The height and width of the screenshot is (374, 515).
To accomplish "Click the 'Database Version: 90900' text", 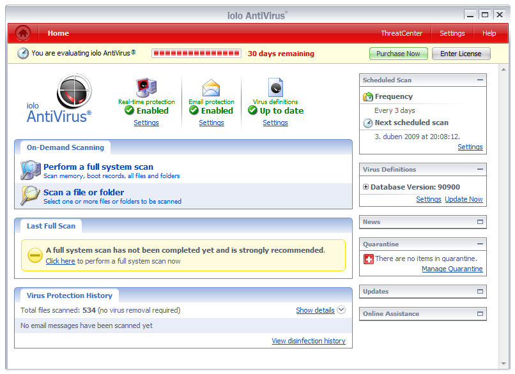I will (415, 187).
